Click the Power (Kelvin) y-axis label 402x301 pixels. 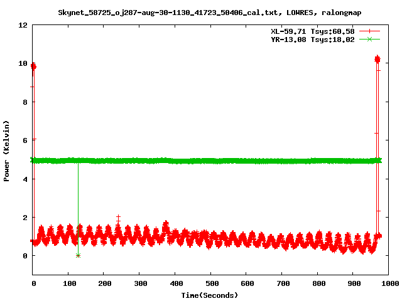[x=6, y=151]
